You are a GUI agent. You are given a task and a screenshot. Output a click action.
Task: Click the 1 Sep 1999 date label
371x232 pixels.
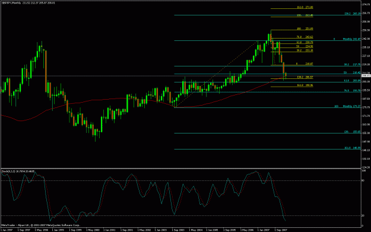(75, 230)
